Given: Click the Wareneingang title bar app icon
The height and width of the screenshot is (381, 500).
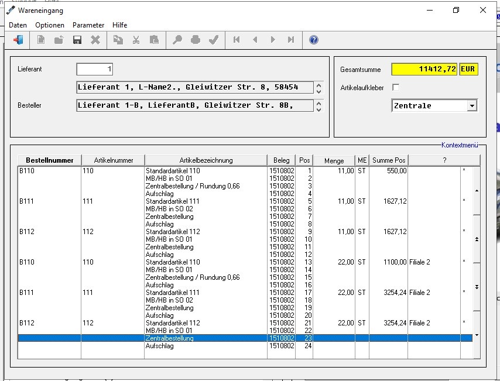Looking at the screenshot, I should [11, 11].
